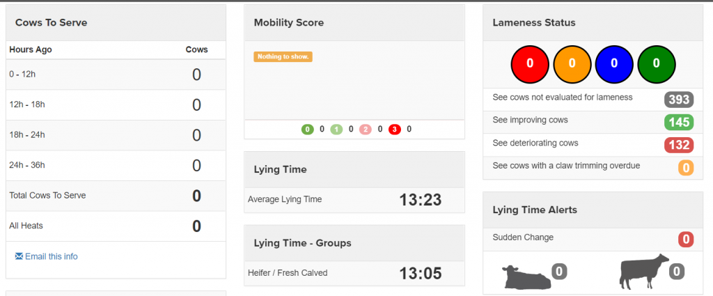Click the Sudden Change alert count badge
The height and width of the screenshot is (296, 713).
[x=686, y=240]
